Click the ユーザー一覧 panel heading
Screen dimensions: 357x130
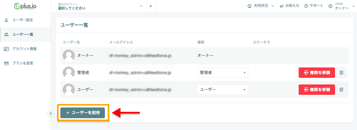74,25
